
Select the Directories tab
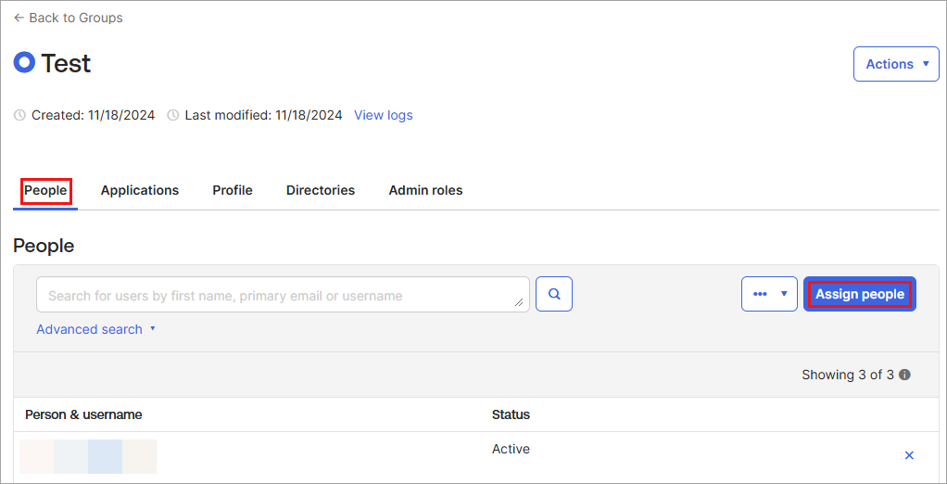pyautogui.click(x=321, y=190)
